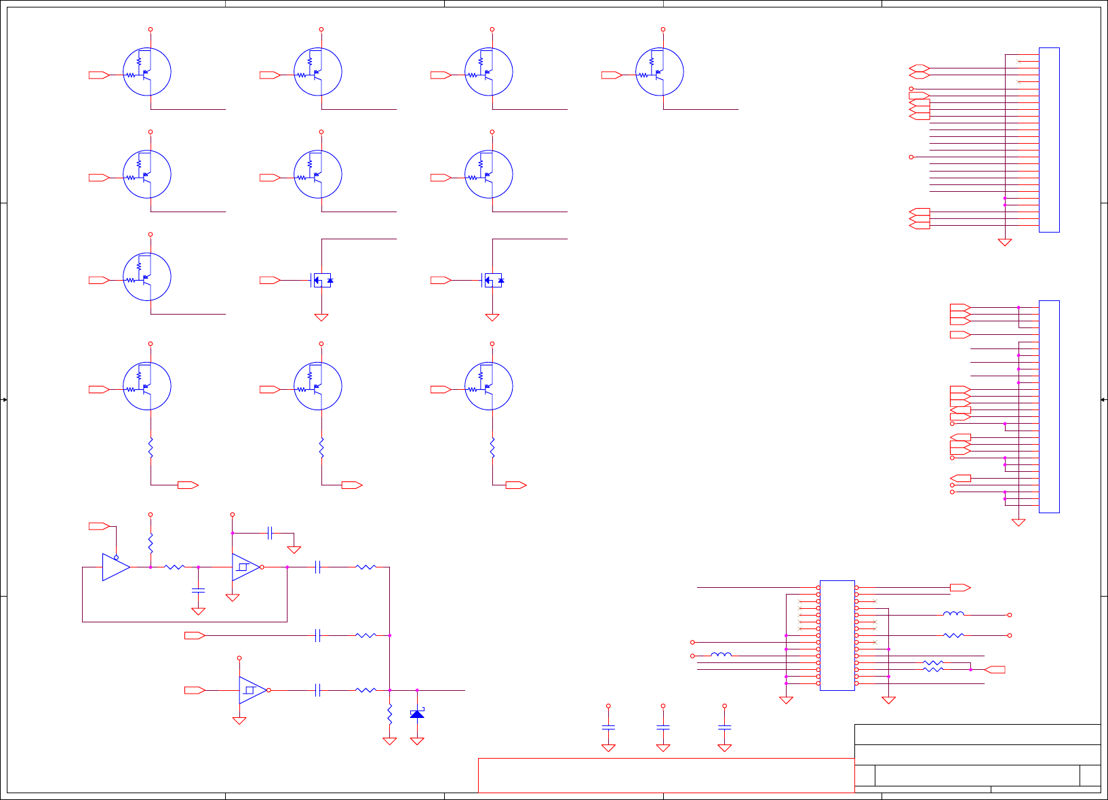Select the filled blue Zener diode symbol

click(417, 714)
